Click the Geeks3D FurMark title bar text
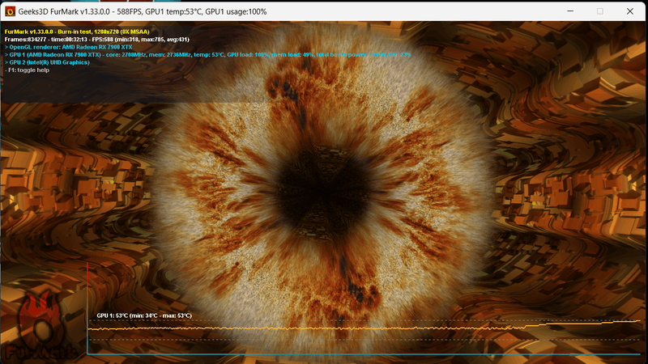 coord(143,11)
